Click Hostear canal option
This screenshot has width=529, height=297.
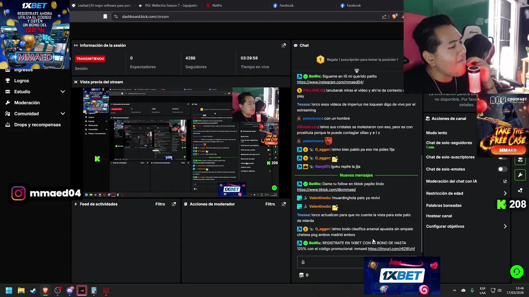pos(439,216)
